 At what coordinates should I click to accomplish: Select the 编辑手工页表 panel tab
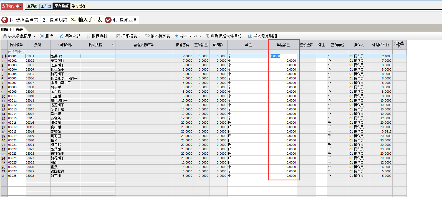(12, 29)
